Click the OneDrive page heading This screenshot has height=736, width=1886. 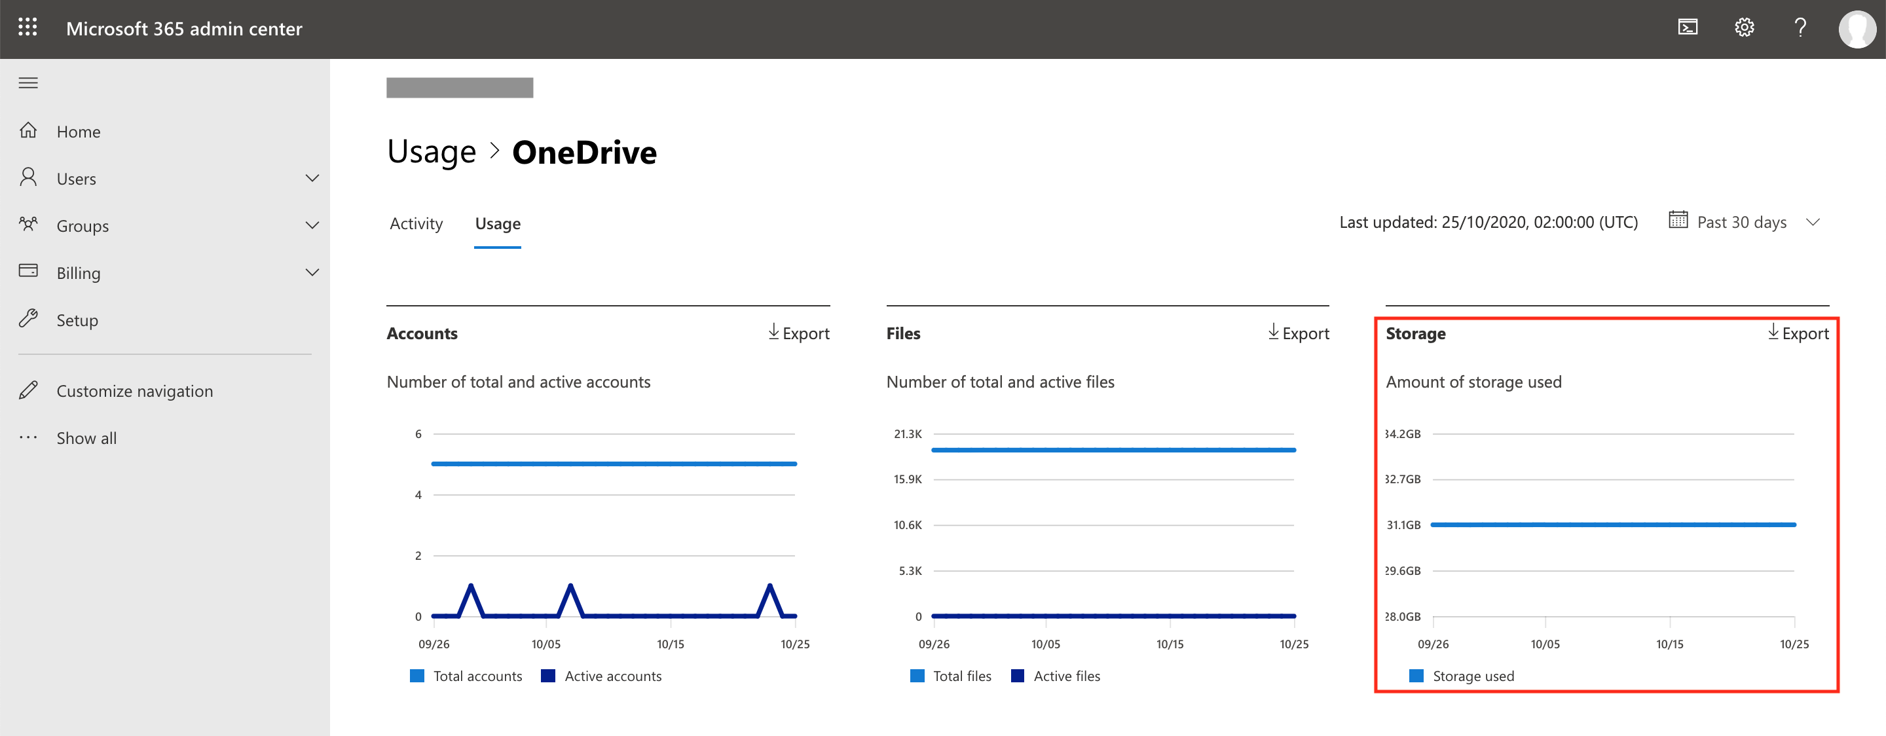tap(584, 153)
